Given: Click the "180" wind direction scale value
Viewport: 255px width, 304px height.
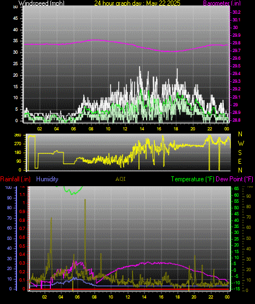Looking at the screenshot, I should pos(18,153).
